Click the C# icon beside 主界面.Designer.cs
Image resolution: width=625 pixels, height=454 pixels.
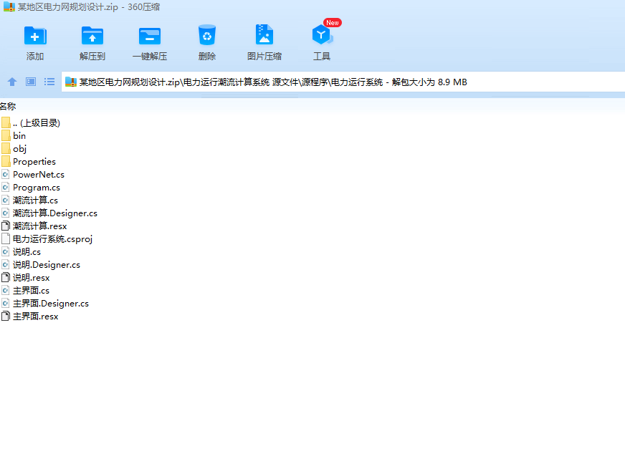[x=5, y=303]
